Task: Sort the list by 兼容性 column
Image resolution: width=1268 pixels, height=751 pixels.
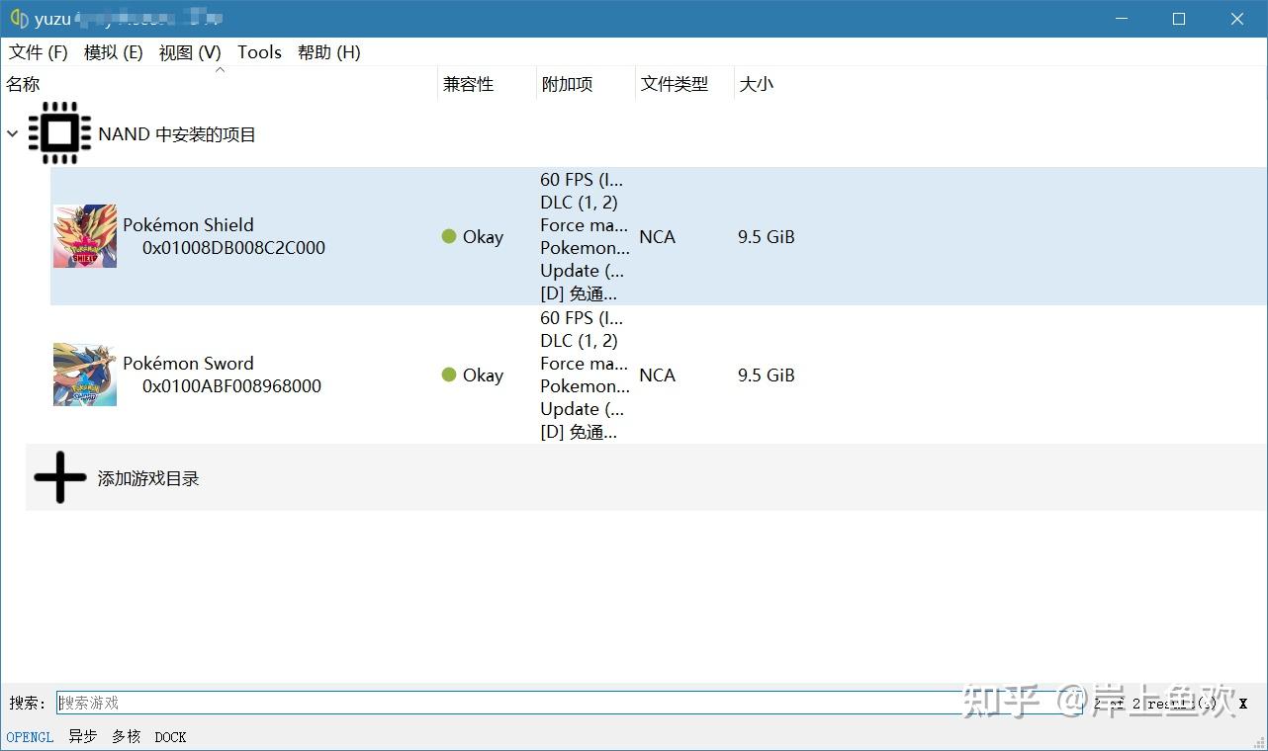Action: (x=487, y=84)
